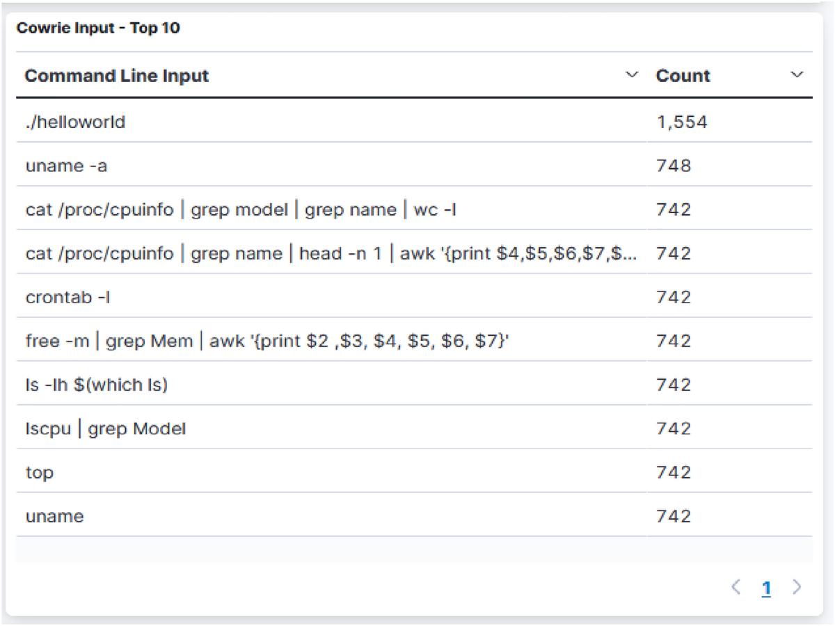
Task: Click the truncated head -n 1 awk command
Action: pyautogui.click(x=331, y=253)
